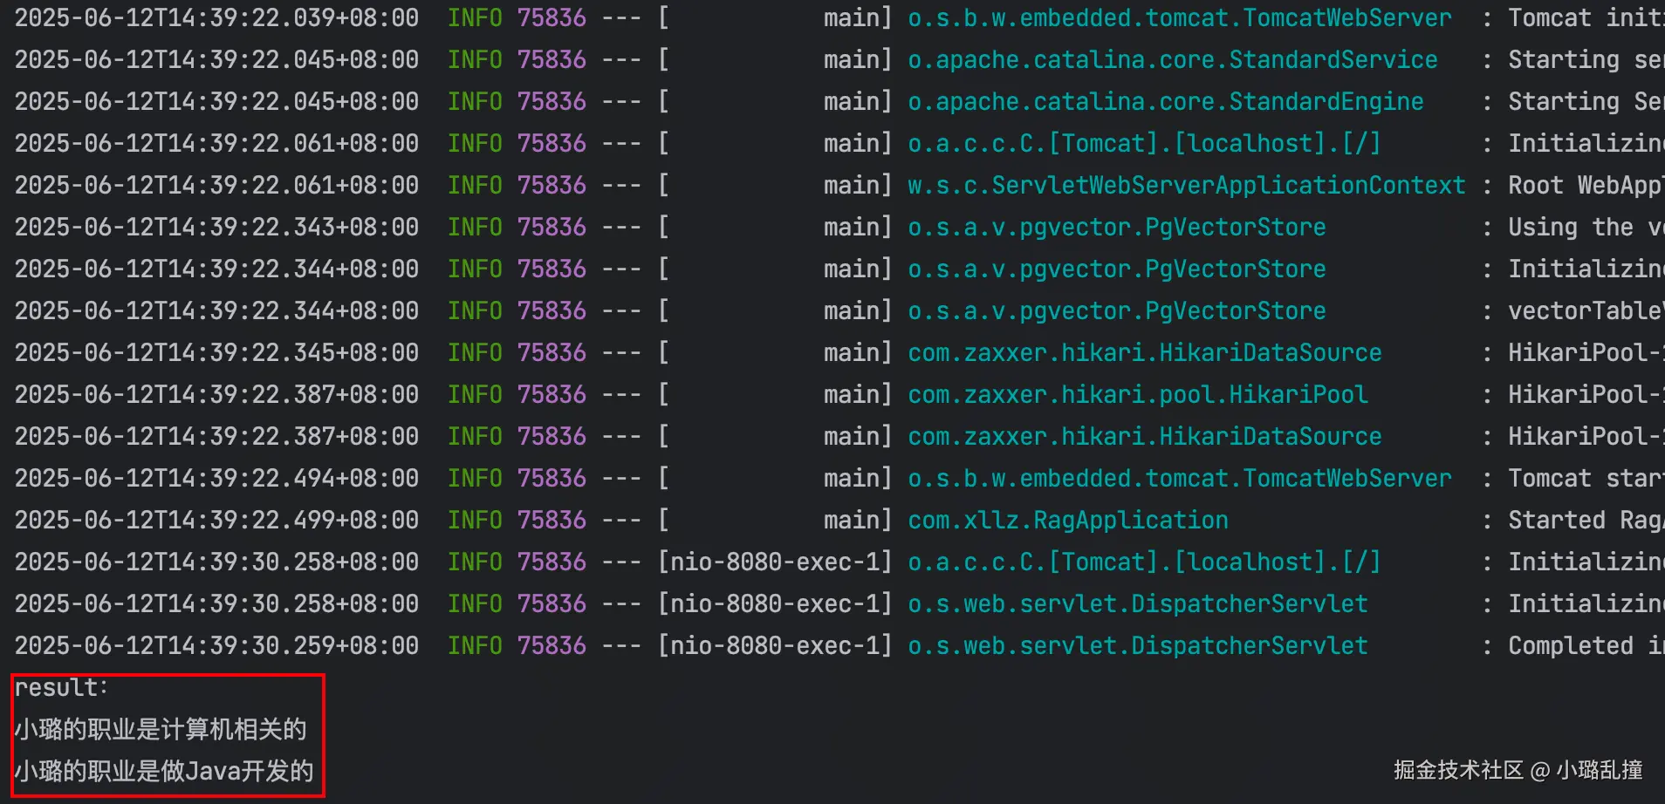The image size is (1665, 804).
Task: Click INFO level on the StandardEngine line
Action: coord(475,101)
